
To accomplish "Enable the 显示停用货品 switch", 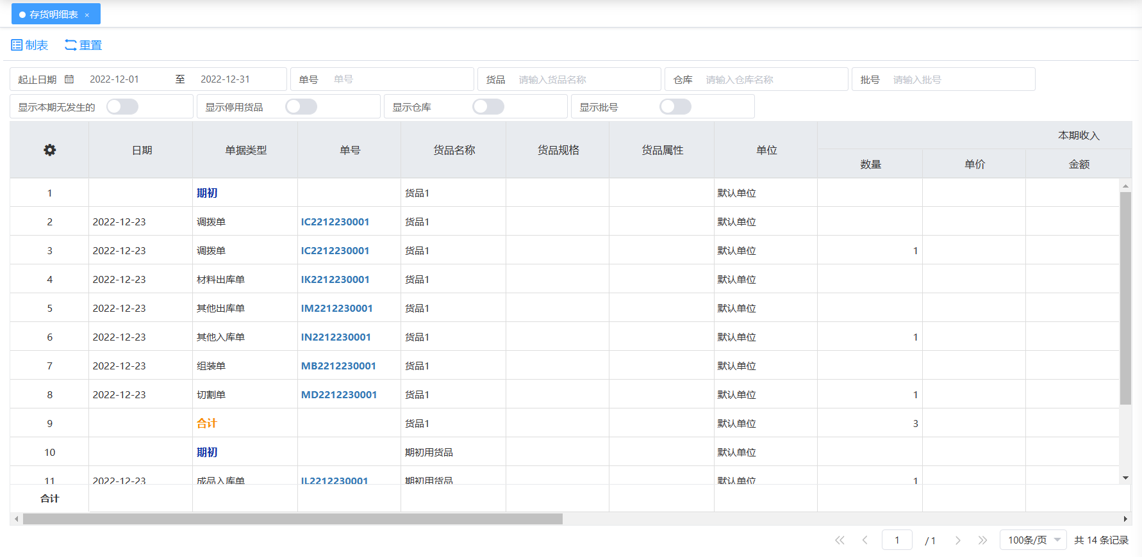I will pyautogui.click(x=301, y=107).
